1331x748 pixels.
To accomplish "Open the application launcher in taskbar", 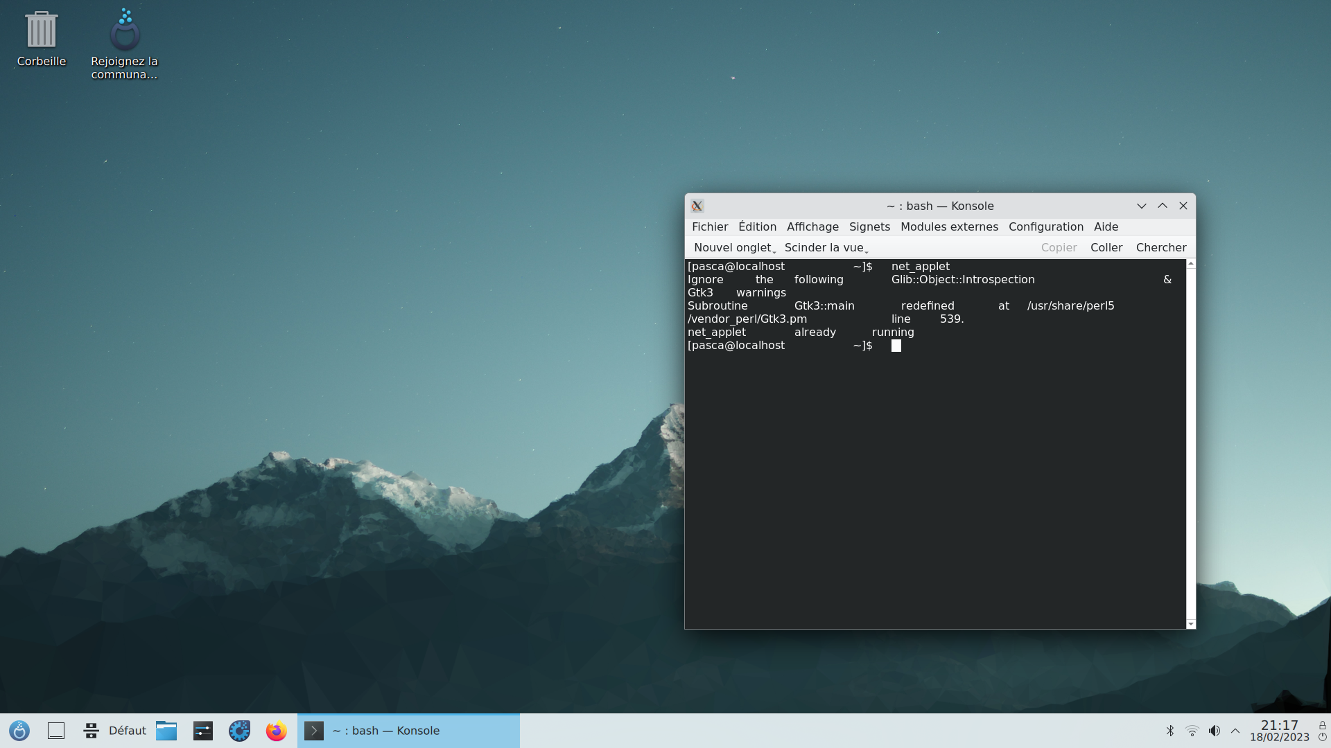I will point(19,731).
